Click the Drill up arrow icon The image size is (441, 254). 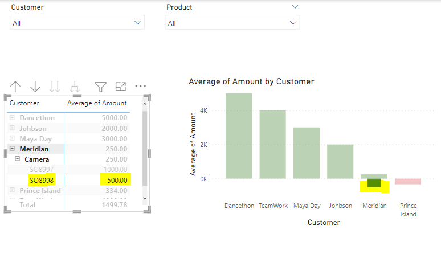[x=15, y=87]
